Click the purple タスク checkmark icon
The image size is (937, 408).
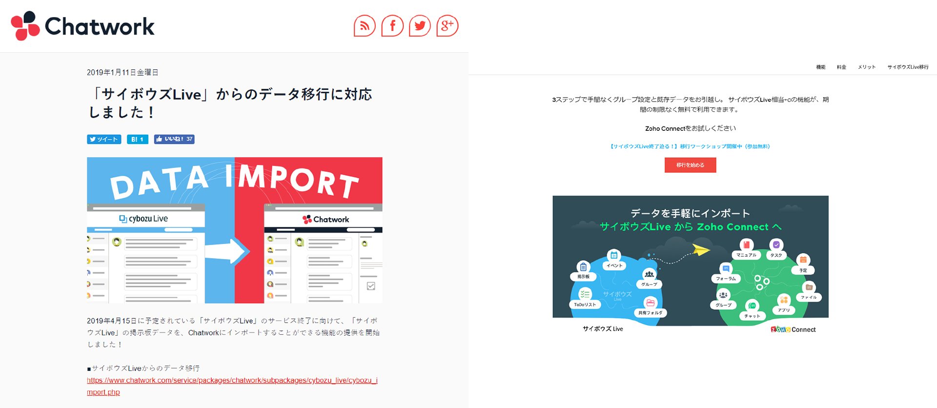coord(776,245)
